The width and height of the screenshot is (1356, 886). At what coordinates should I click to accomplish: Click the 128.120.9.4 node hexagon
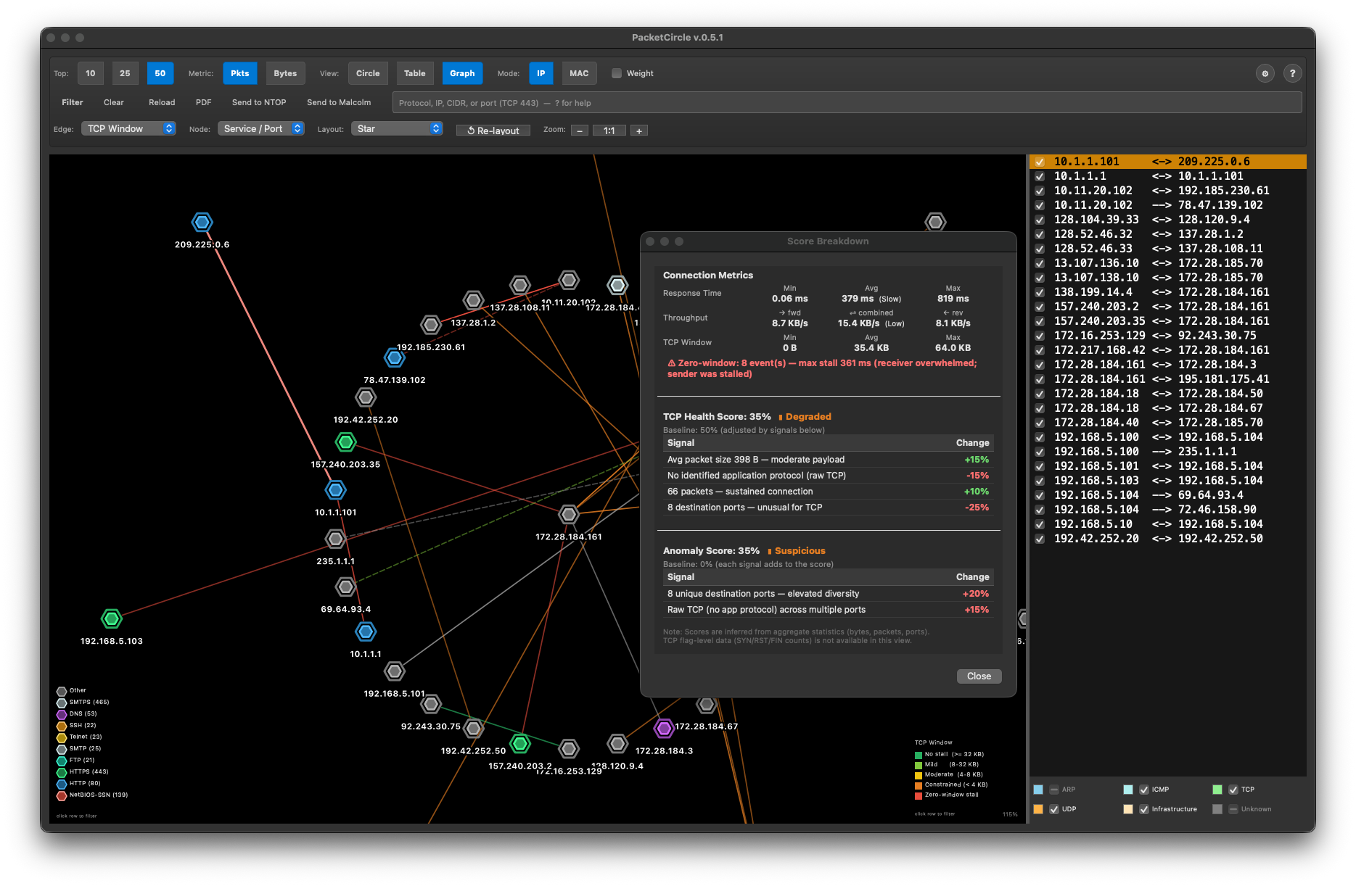pos(617,743)
